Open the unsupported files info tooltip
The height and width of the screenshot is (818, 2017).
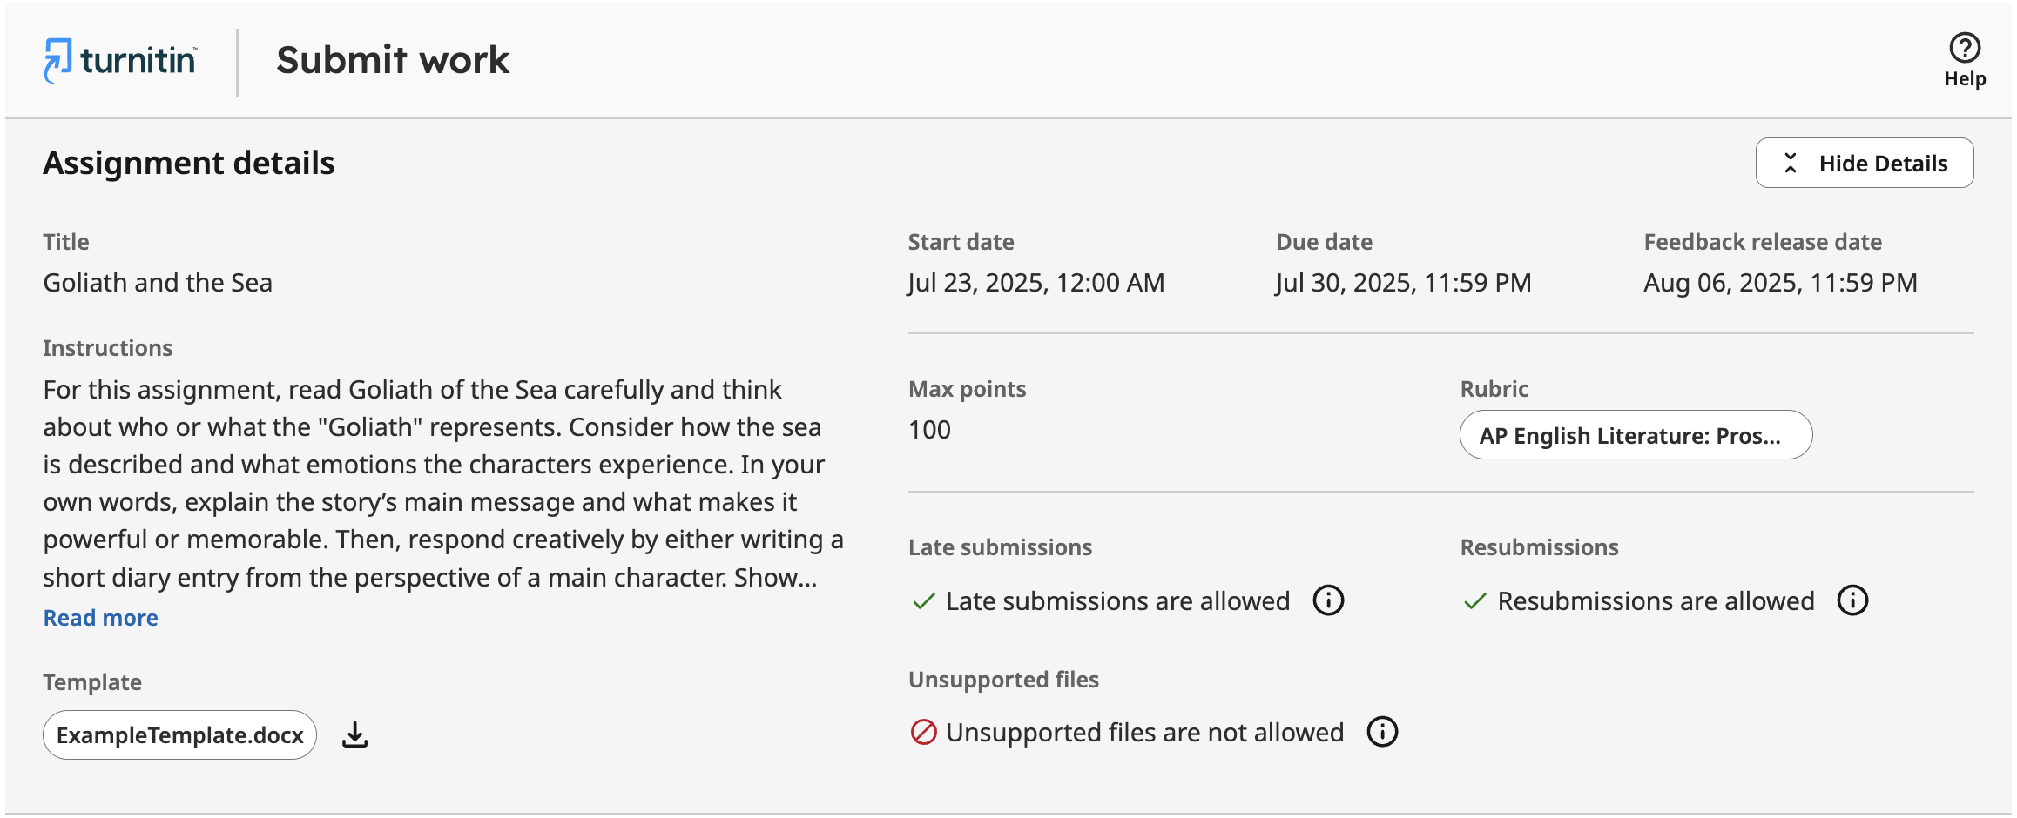coord(1381,732)
